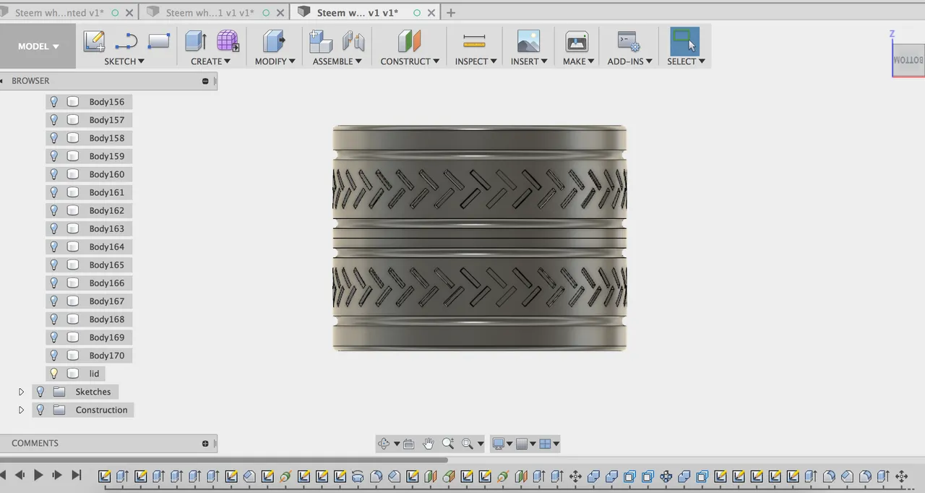Click the Insert image icon
Image resolution: width=925 pixels, height=493 pixels.
(528, 41)
